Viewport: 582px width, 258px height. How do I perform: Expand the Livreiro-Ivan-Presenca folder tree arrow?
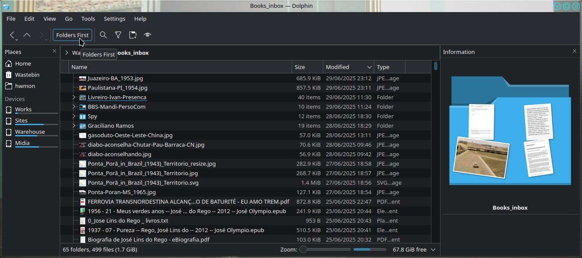pyautogui.click(x=74, y=98)
